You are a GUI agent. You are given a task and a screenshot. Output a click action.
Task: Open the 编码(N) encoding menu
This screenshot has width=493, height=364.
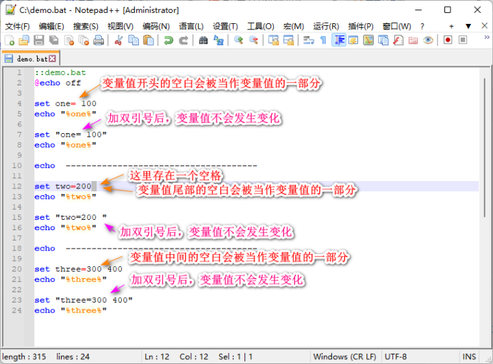[156, 27]
